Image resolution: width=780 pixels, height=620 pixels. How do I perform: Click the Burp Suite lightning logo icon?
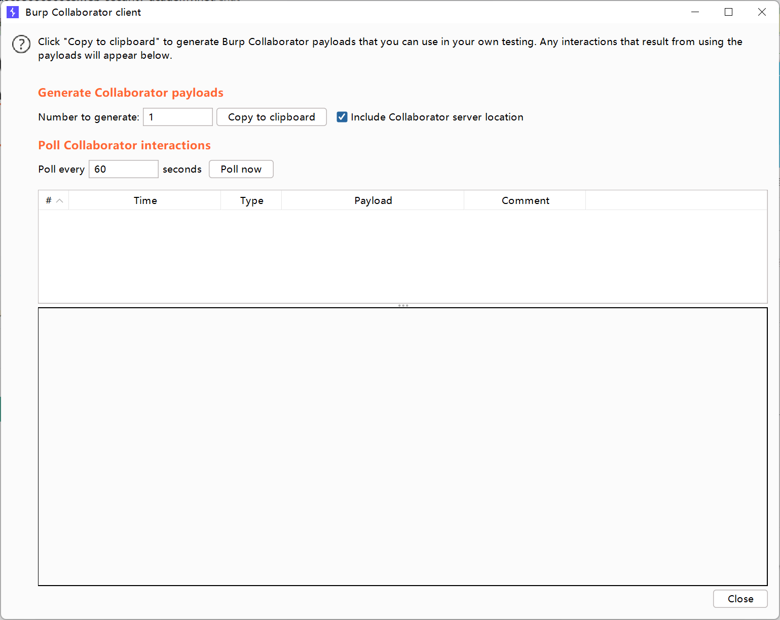pos(13,12)
